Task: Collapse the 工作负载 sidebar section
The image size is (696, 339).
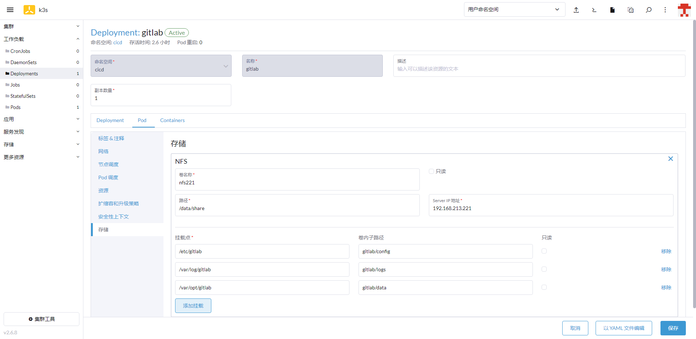Action: [41, 39]
